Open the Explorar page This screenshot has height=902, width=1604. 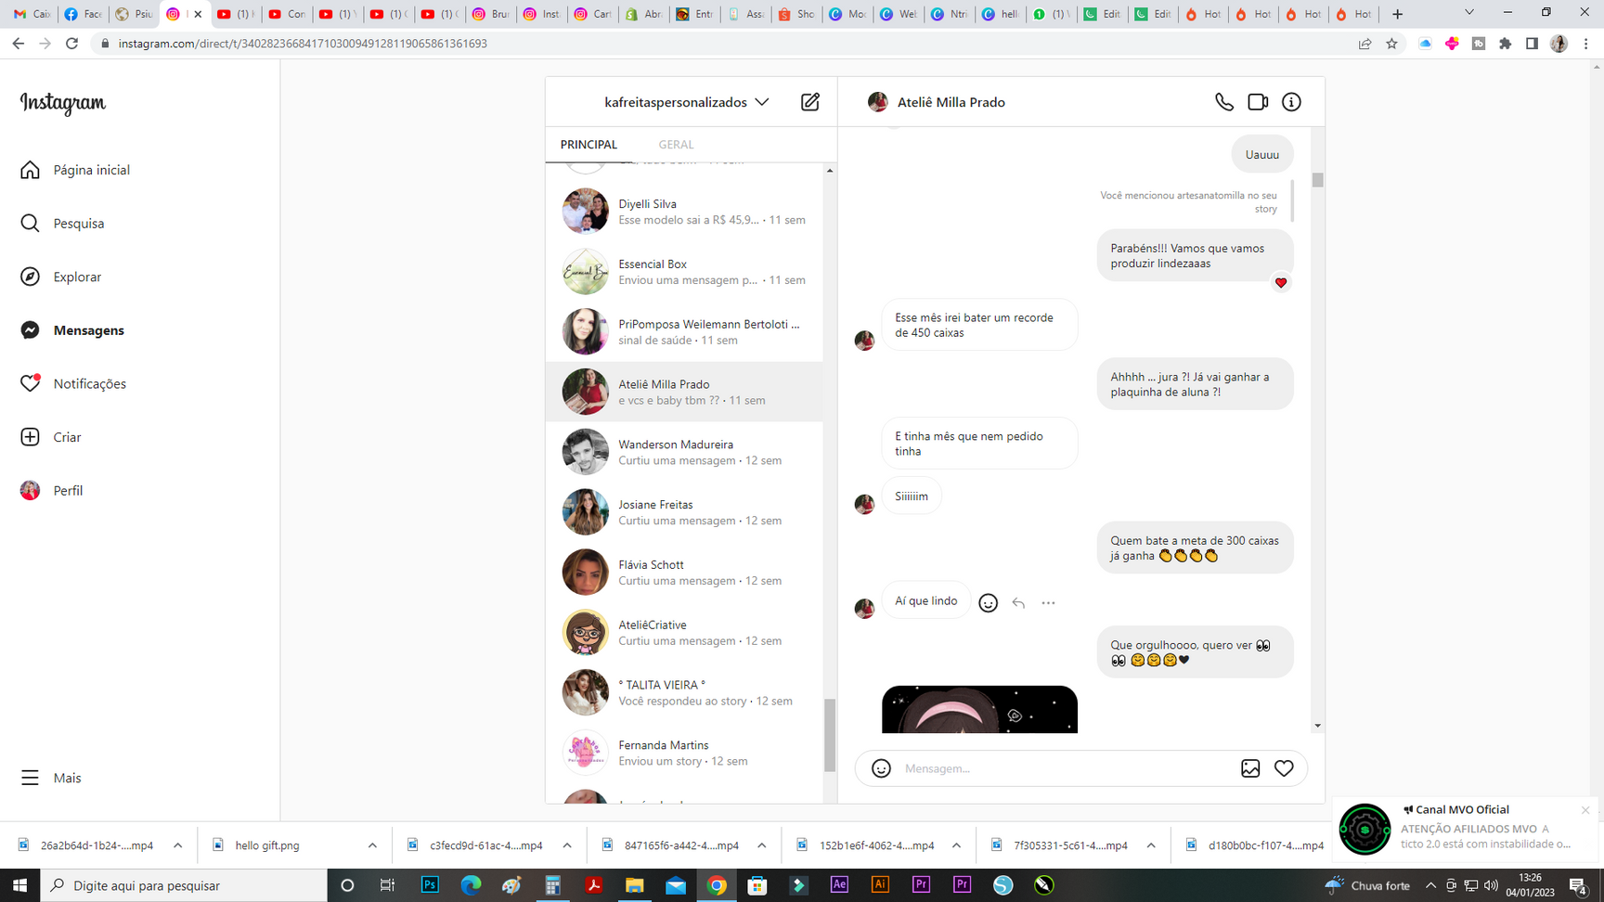pos(77,277)
